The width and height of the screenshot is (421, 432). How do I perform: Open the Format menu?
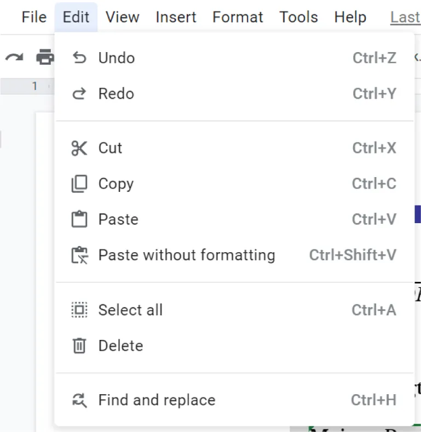click(238, 18)
